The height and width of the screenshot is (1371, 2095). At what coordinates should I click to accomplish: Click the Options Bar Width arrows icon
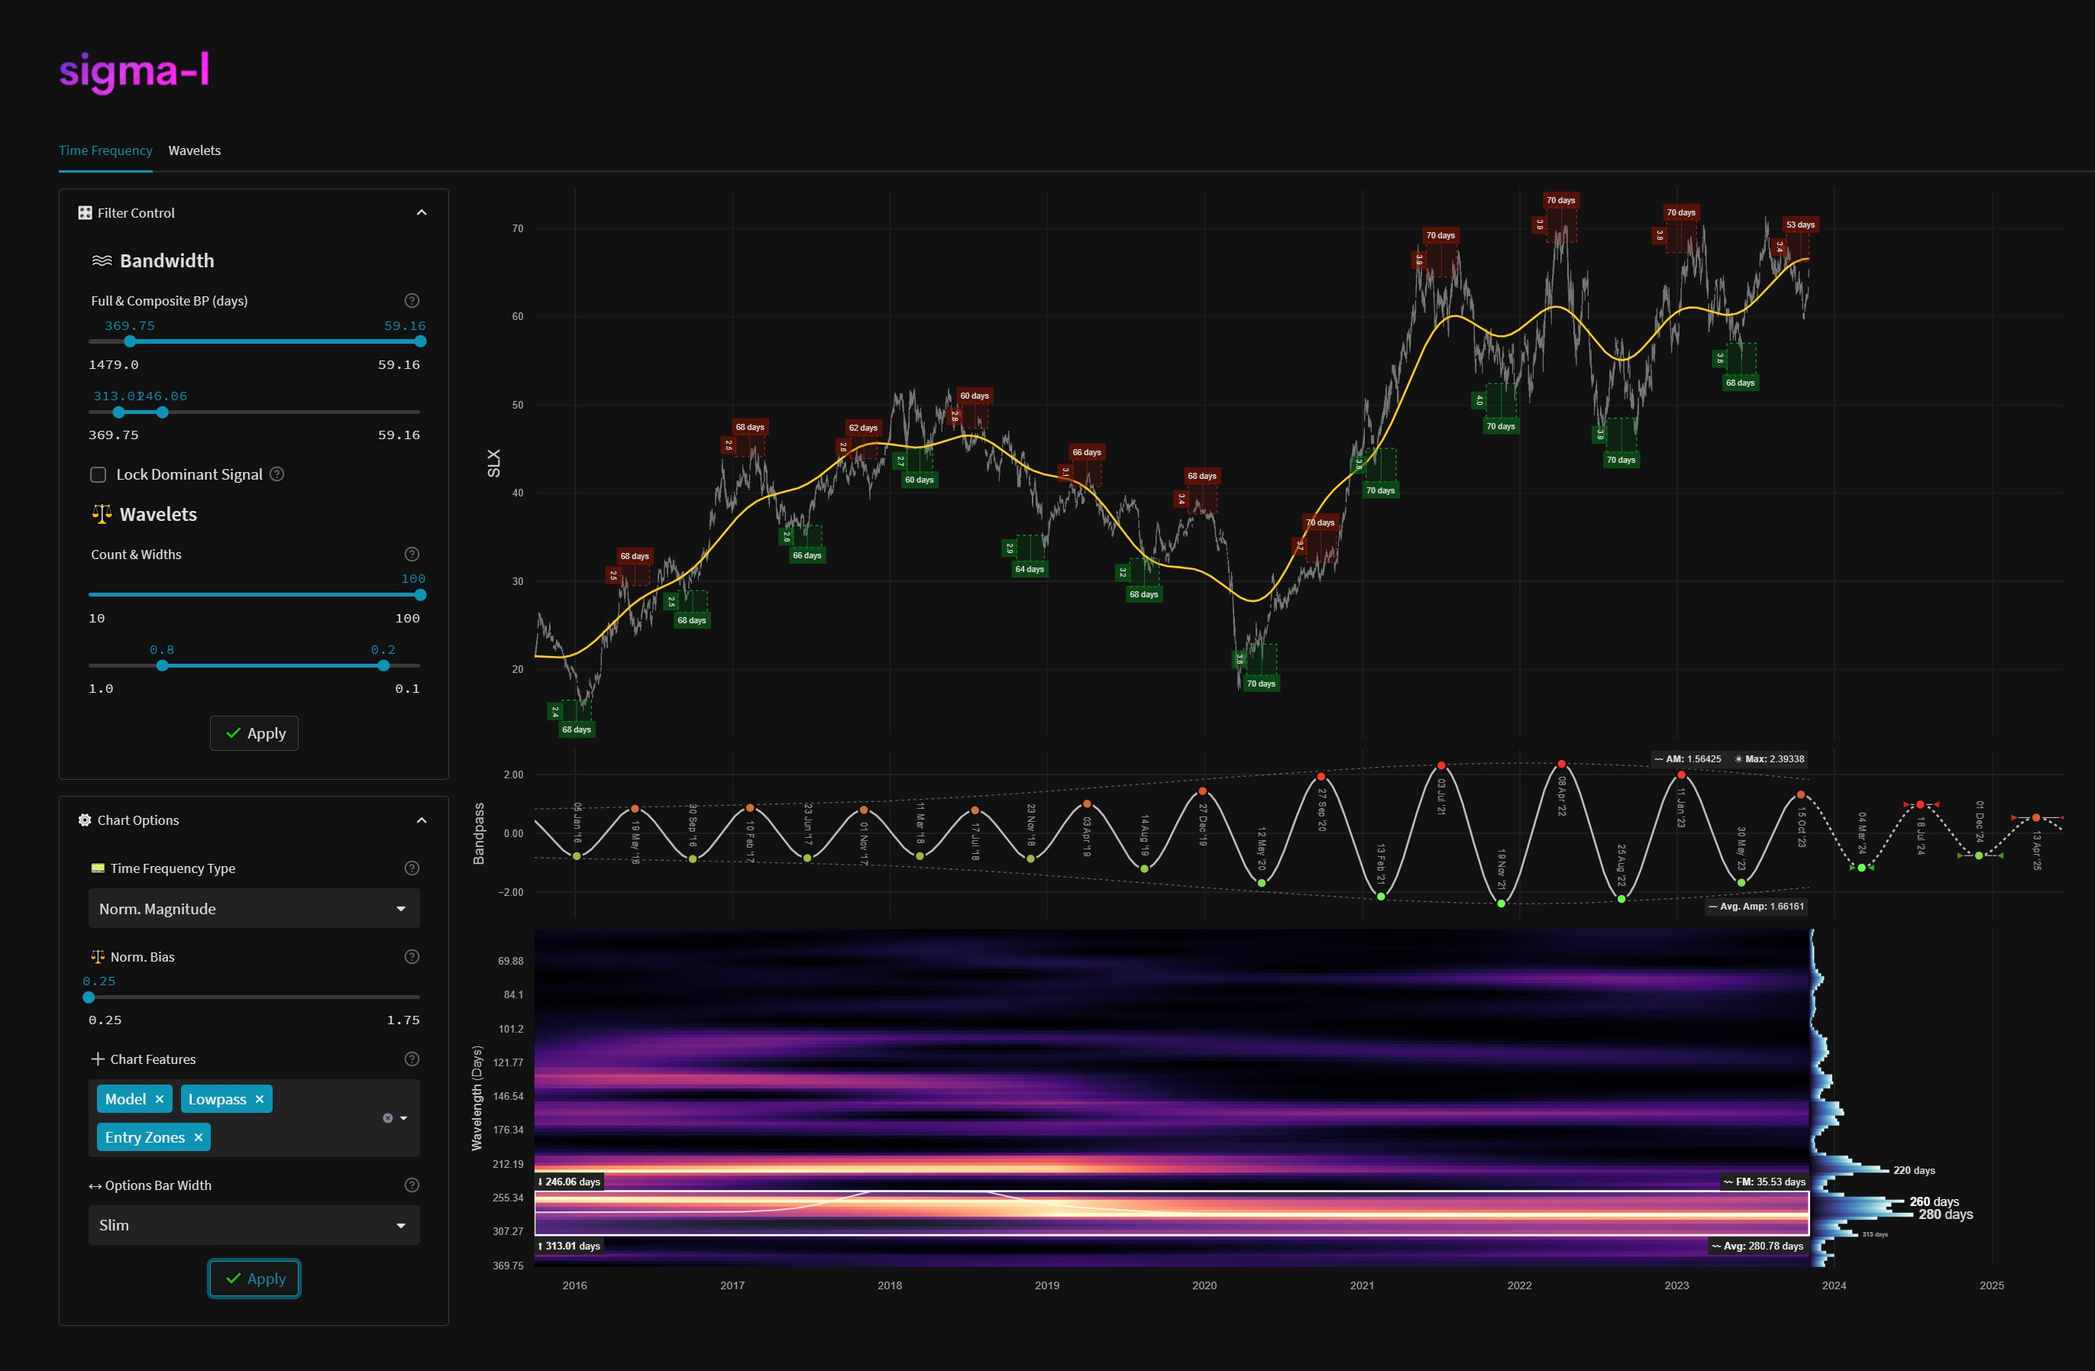(95, 1186)
